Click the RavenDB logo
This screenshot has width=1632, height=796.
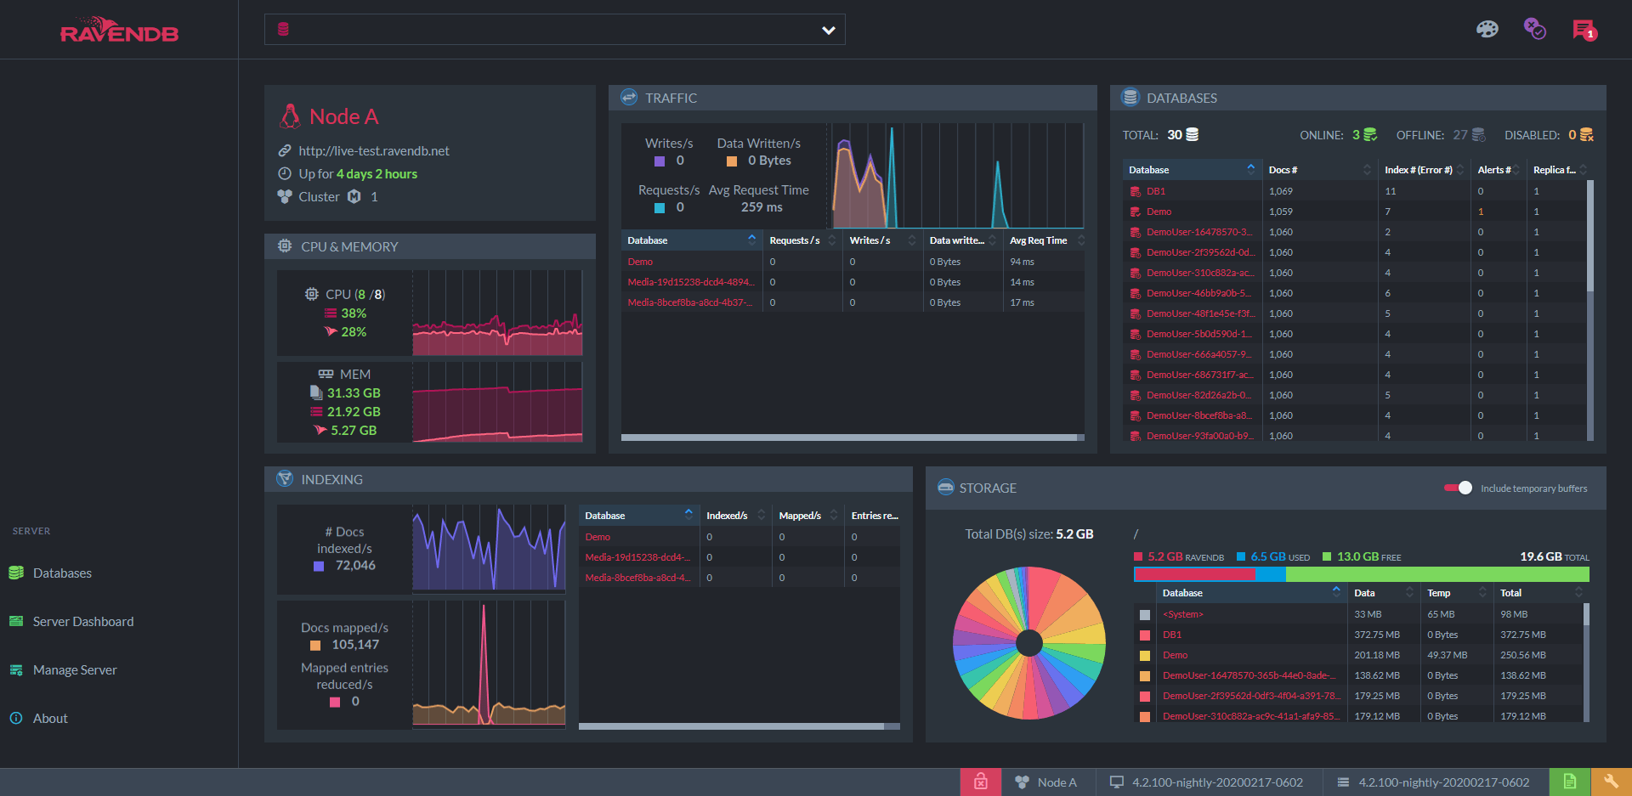[x=119, y=30]
